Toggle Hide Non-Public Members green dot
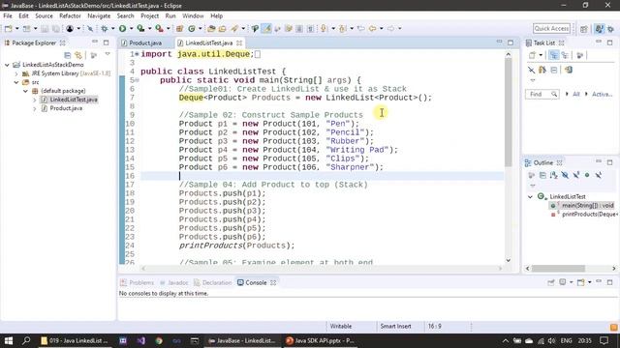620x348 pixels. (x=587, y=175)
